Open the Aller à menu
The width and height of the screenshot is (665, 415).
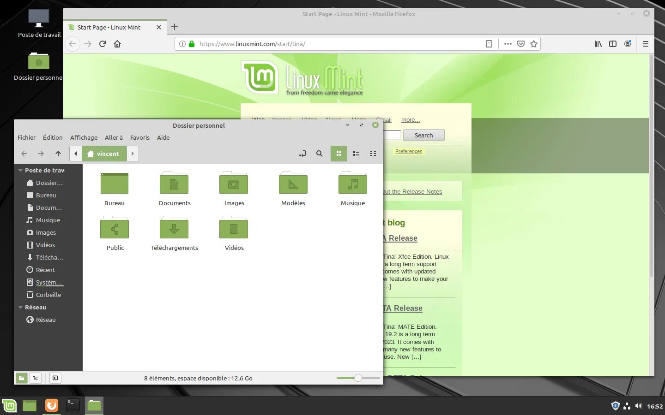pyautogui.click(x=114, y=137)
